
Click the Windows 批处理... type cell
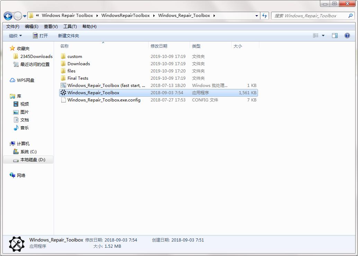tap(209, 85)
